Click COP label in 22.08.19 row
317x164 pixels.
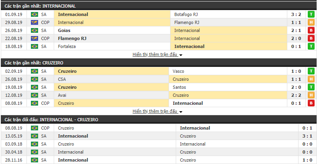(45, 38)
